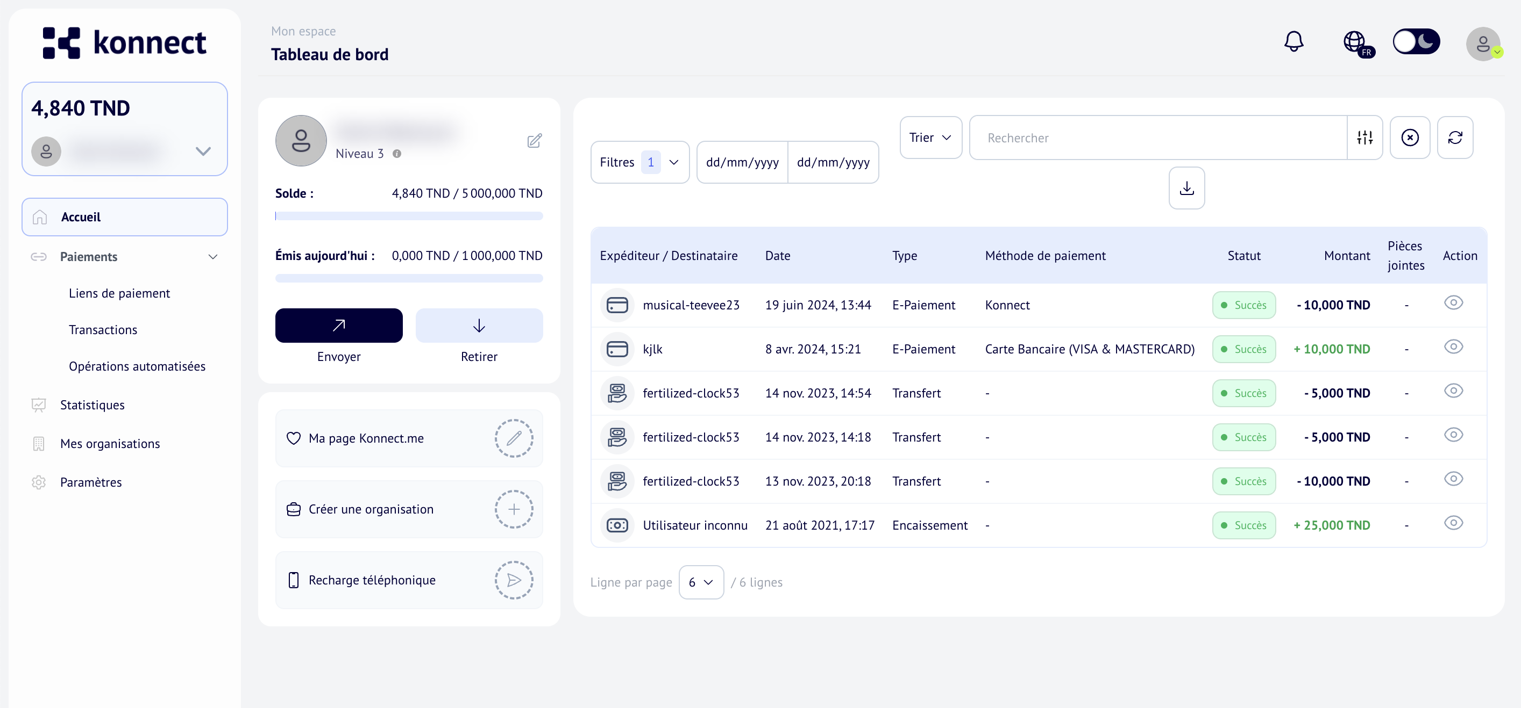This screenshot has width=1521, height=708.
Task: Open the Trier dropdown
Action: (930, 138)
